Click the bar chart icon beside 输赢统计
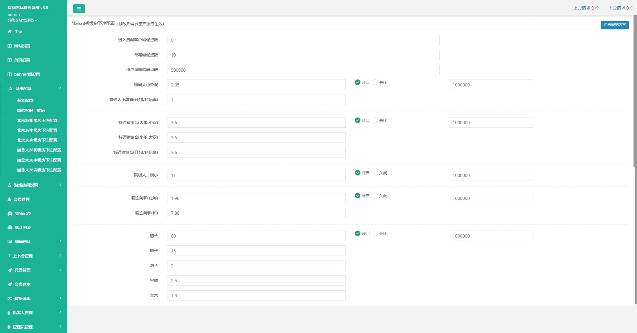637x333 pixels. 10,242
